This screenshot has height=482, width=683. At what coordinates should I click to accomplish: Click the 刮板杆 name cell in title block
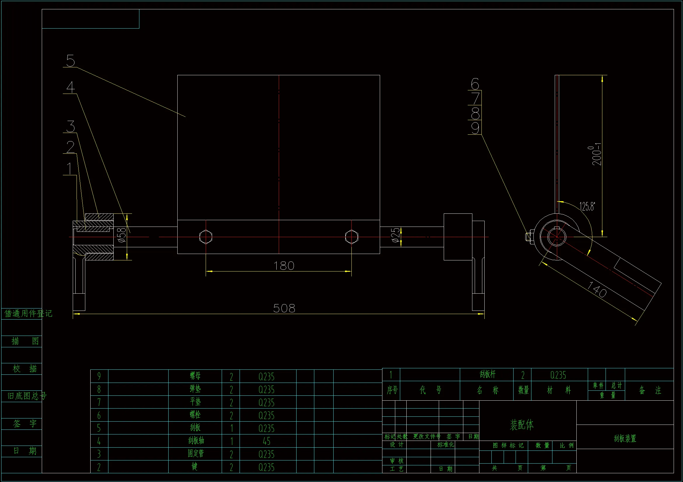pyautogui.click(x=487, y=374)
